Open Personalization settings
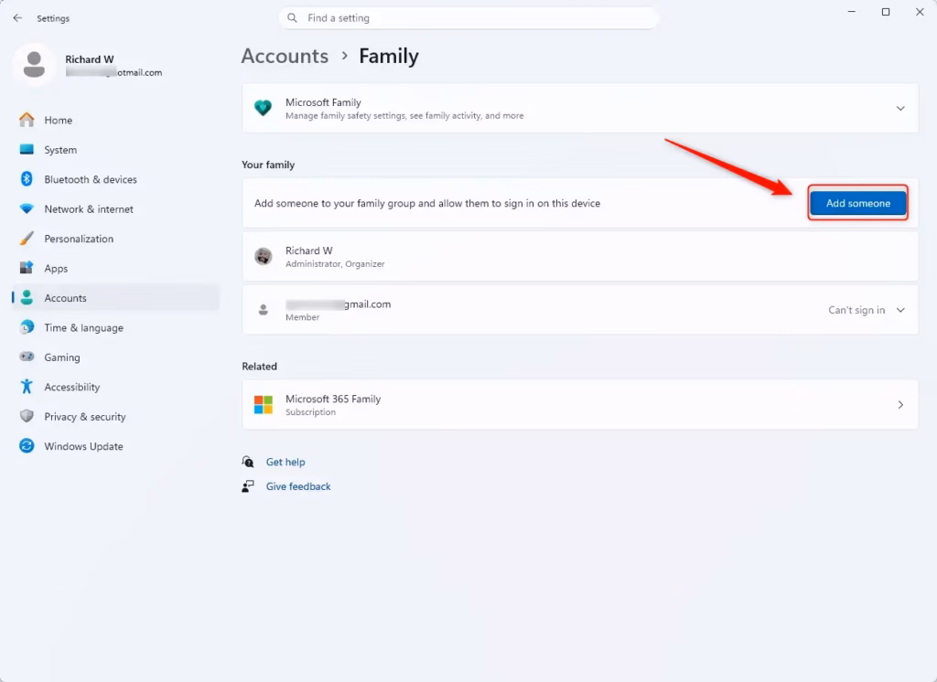The width and height of the screenshot is (937, 682). [x=116, y=239]
